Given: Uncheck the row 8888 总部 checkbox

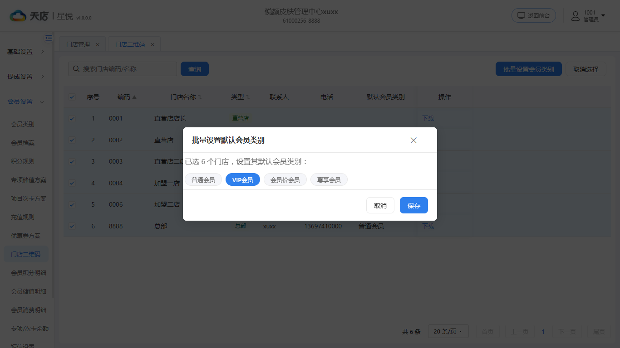Looking at the screenshot, I should pos(72,226).
